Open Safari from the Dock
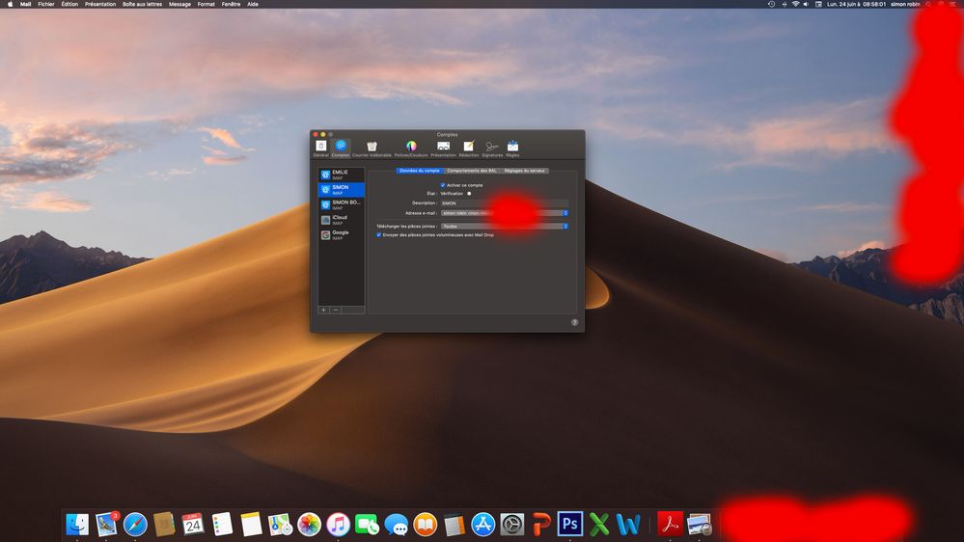This screenshot has width=964, height=542. coord(135,524)
